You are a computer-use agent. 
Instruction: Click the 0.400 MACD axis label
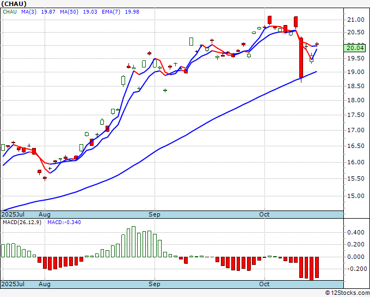(x=356, y=233)
